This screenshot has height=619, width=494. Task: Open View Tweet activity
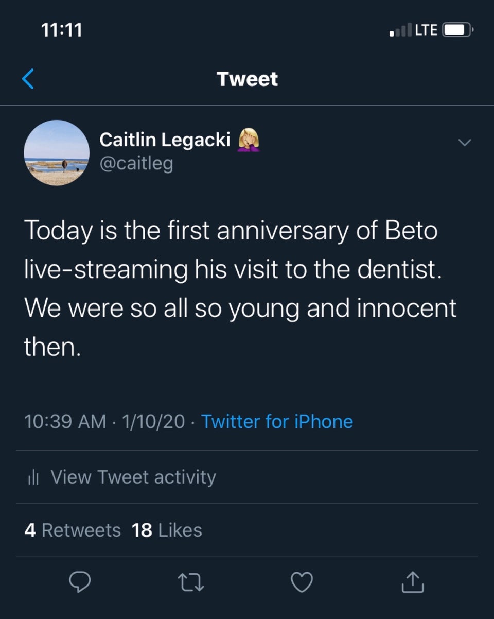pyautogui.click(x=133, y=477)
